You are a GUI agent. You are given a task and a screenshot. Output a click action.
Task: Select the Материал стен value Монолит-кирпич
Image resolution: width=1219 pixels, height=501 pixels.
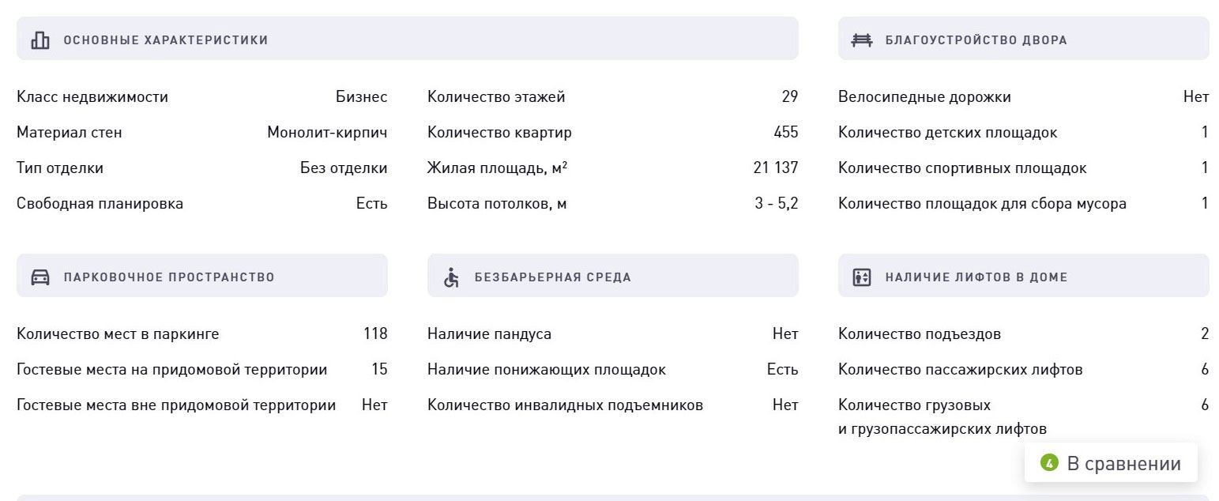click(x=327, y=133)
